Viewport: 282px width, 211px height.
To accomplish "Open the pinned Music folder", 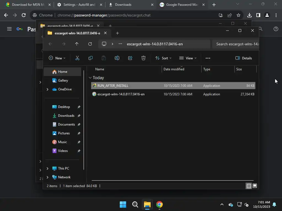I will pos(63,142).
